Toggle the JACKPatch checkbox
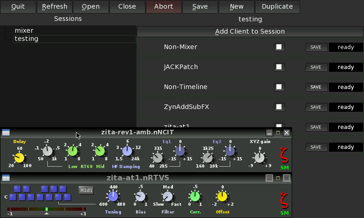The image size is (364, 218). (279, 67)
